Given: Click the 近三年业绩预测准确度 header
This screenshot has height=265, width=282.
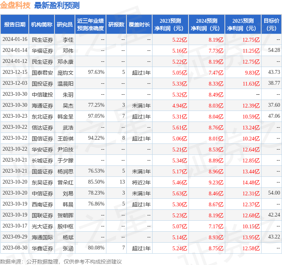Looking at the screenshot, I should coord(90,24).
